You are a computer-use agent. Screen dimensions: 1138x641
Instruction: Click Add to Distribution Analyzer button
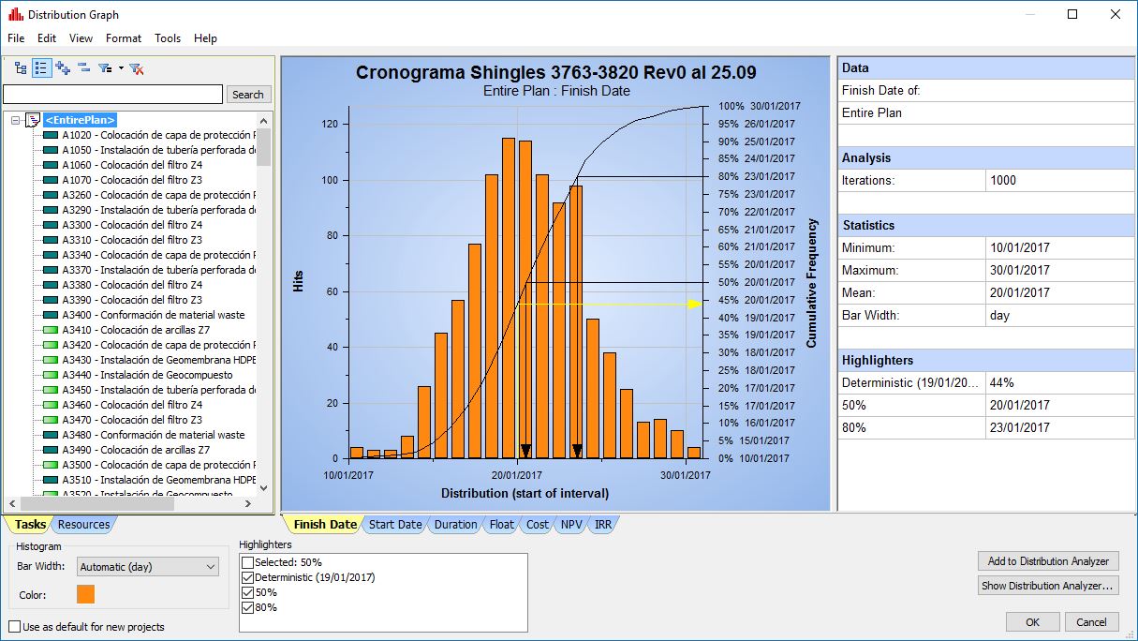(1048, 561)
